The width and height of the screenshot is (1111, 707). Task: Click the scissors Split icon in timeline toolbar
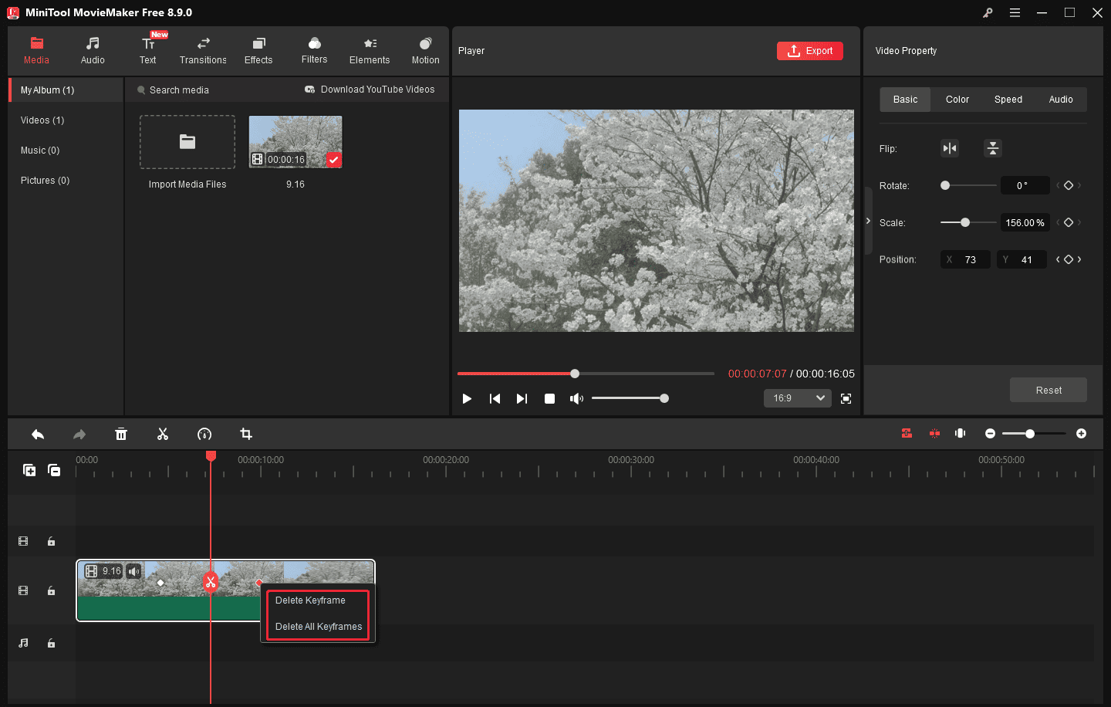click(x=163, y=435)
